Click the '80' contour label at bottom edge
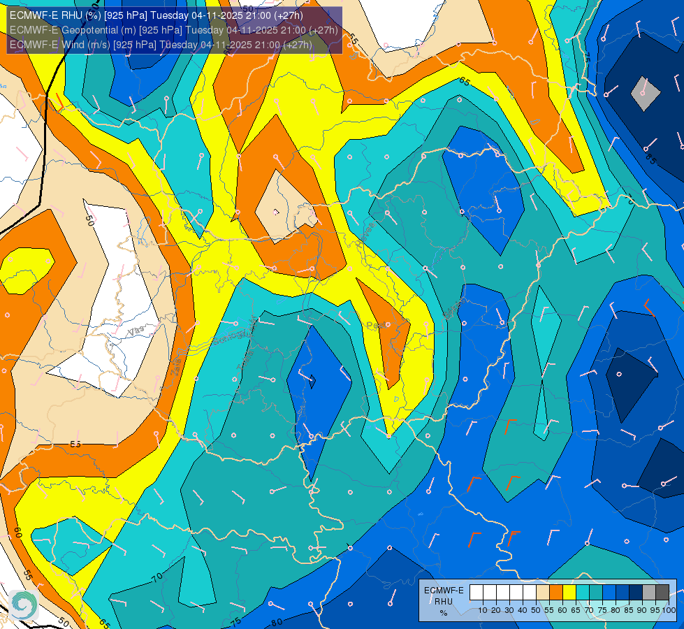 pos(277,622)
